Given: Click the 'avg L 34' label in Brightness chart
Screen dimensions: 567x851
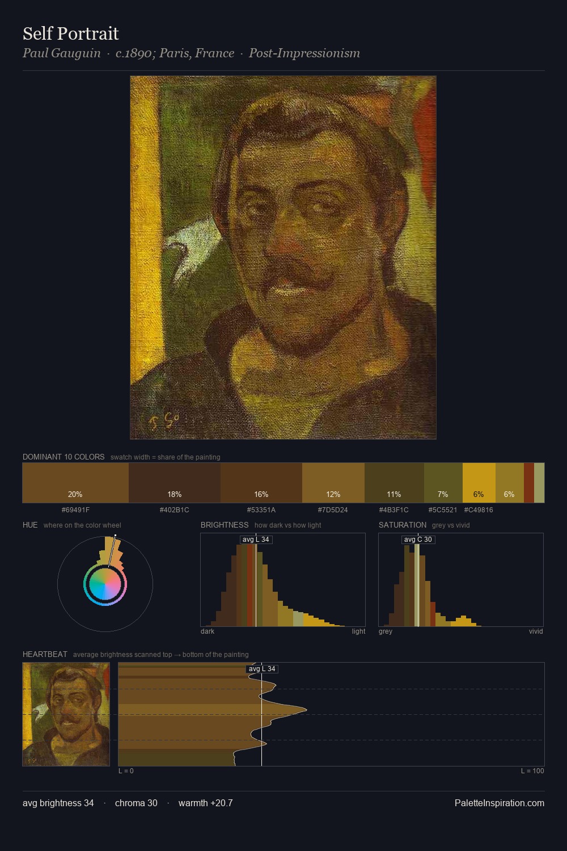Looking at the screenshot, I should (x=256, y=540).
